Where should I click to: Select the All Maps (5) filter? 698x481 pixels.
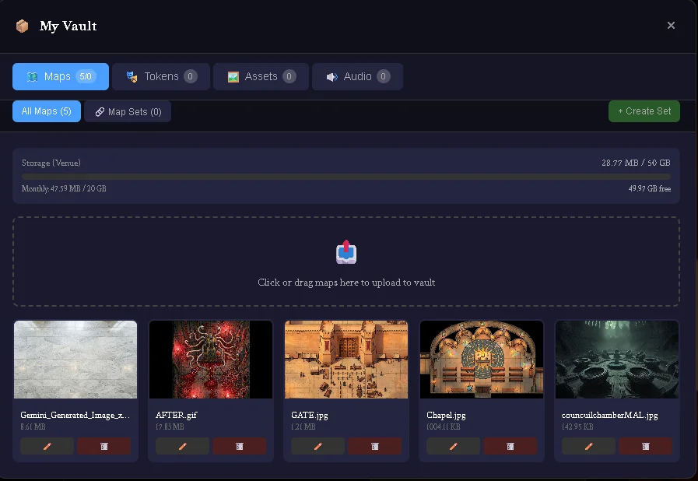47,111
